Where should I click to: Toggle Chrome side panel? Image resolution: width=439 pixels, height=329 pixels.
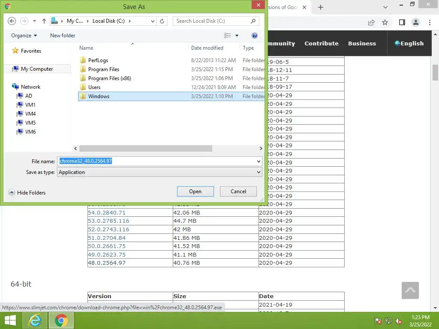pos(402,22)
